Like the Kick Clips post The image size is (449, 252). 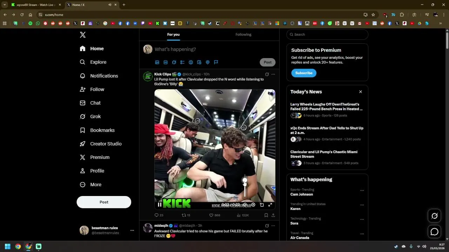tap(215, 215)
